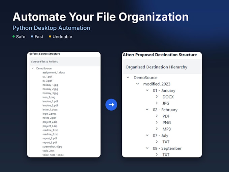This screenshot has height=172, width=229.
Task: Click the 02 - February label
Action: 165,110
